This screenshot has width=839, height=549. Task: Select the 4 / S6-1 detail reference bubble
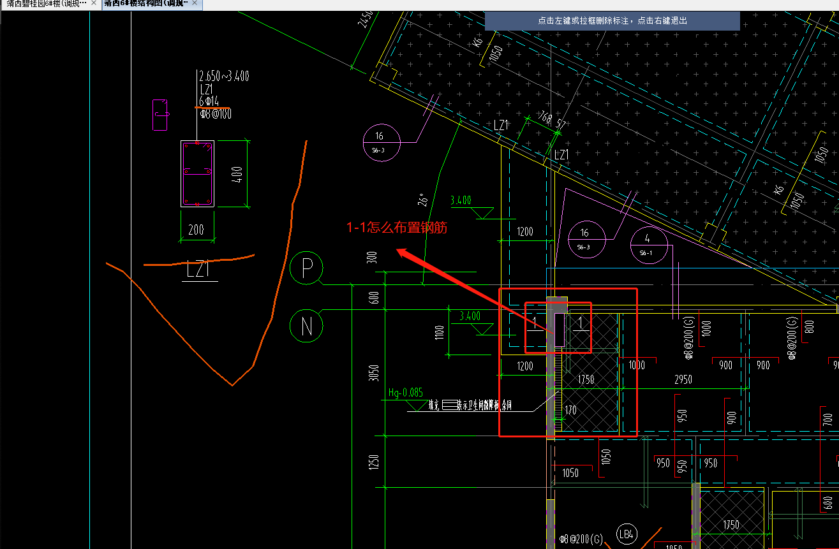click(x=648, y=245)
